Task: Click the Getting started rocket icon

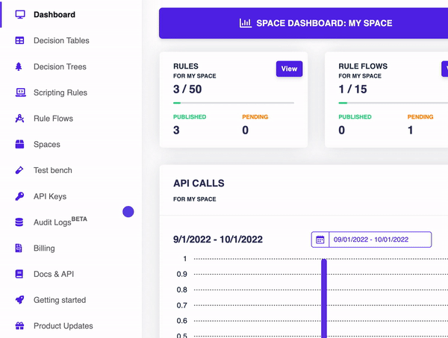Action: tap(19, 300)
